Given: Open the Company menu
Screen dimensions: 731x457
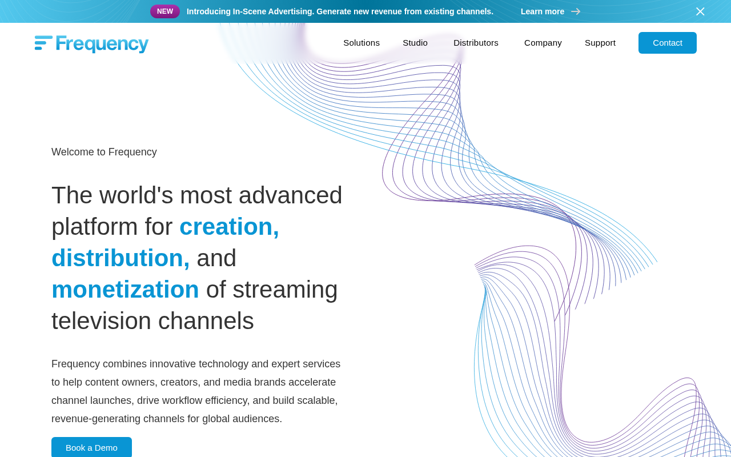Looking at the screenshot, I should [543, 43].
